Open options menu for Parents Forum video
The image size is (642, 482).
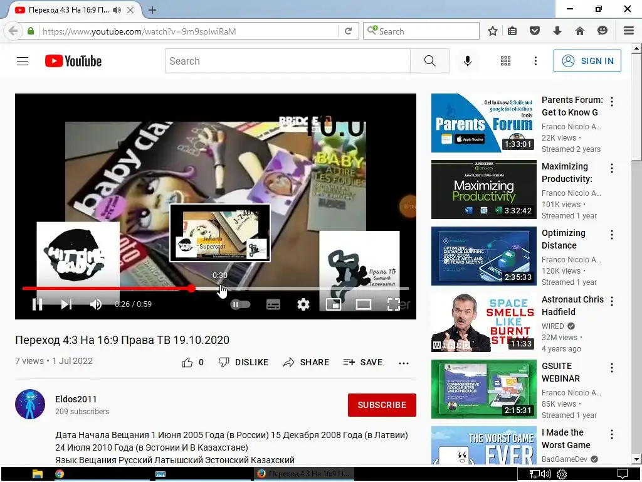pyautogui.click(x=612, y=102)
